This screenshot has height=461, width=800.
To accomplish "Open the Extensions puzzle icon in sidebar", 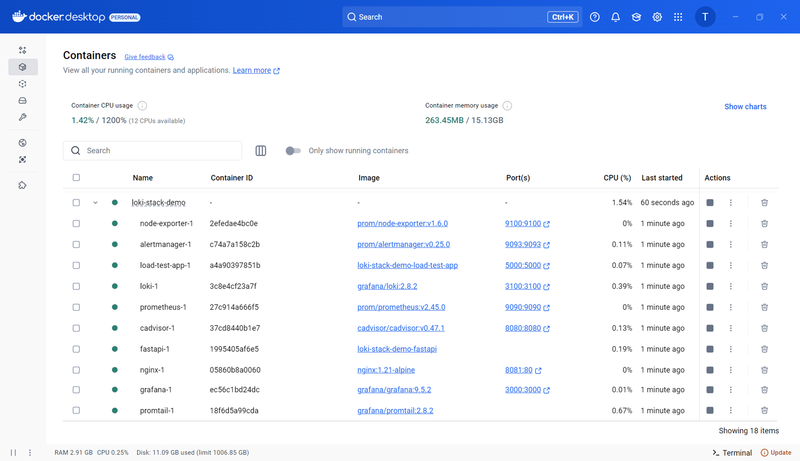I will [x=23, y=185].
